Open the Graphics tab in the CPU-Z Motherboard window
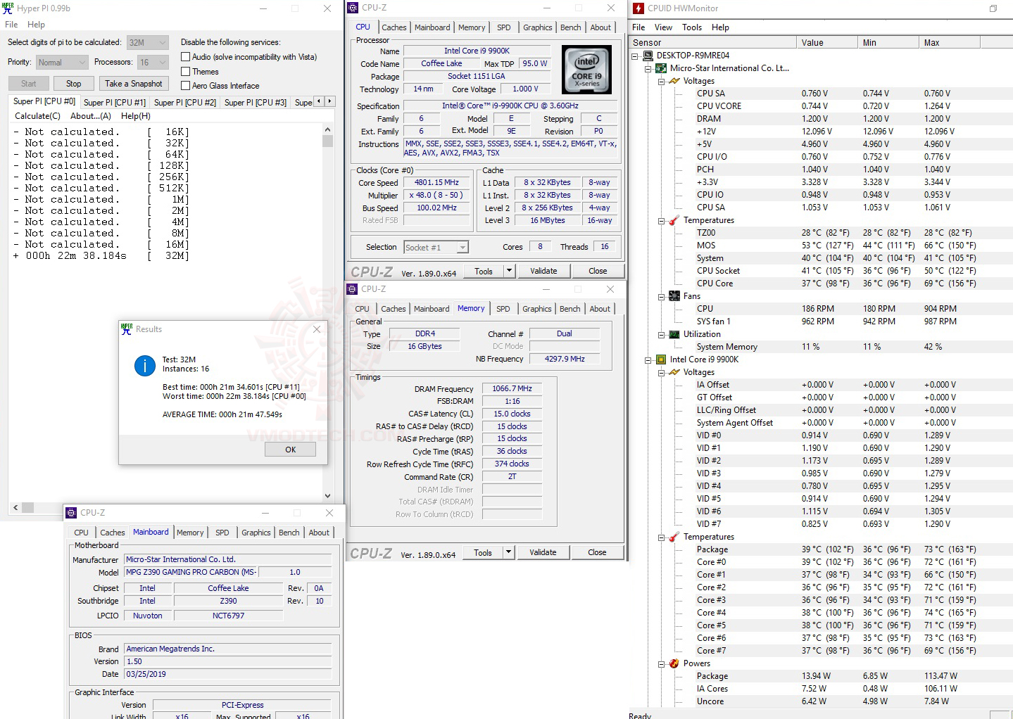The image size is (1013, 719). tap(256, 533)
